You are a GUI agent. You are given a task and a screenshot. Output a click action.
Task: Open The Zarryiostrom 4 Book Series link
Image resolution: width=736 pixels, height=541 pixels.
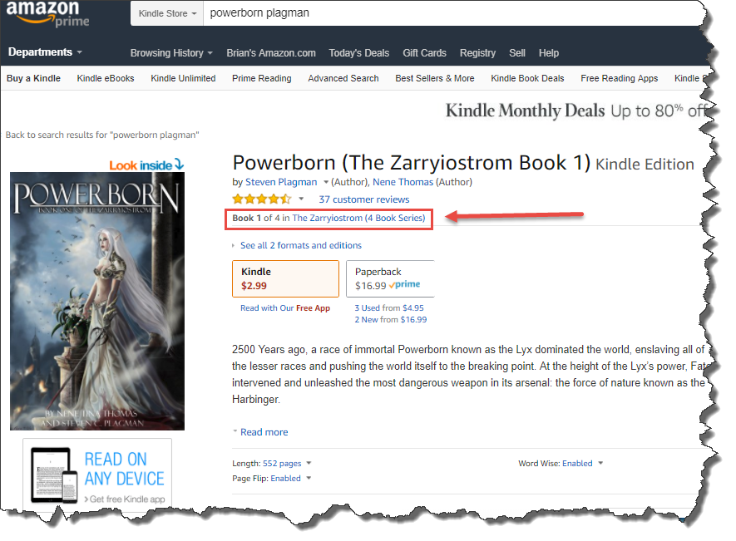coord(358,219)
